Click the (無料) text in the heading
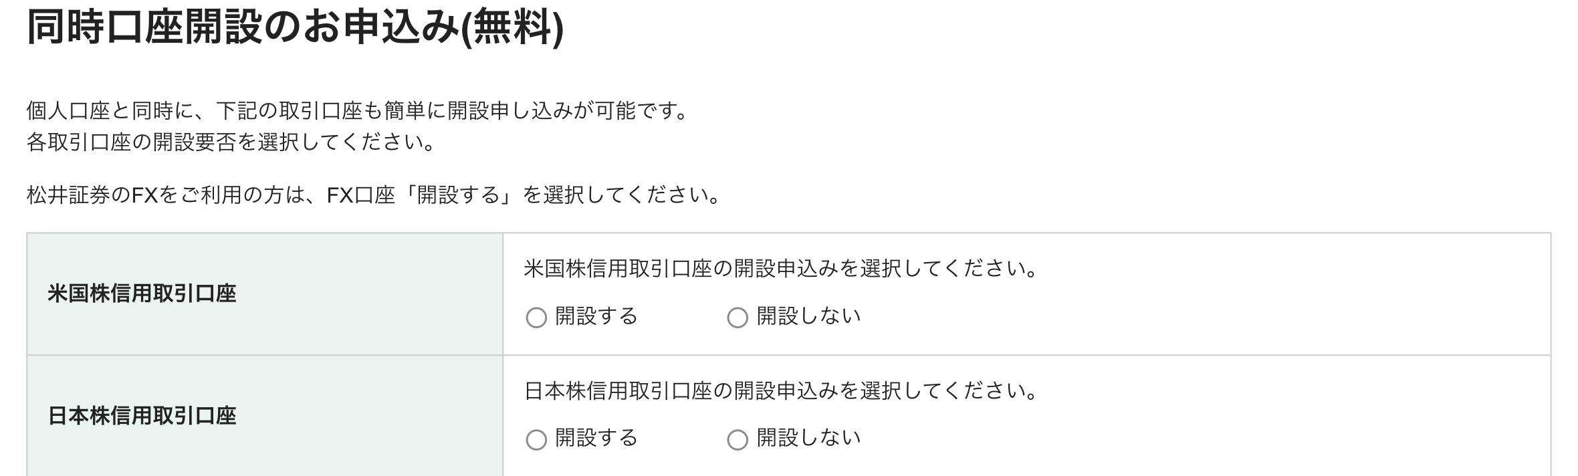The height and width of the screenshot is (476, 1578). (x=513, y=29)
